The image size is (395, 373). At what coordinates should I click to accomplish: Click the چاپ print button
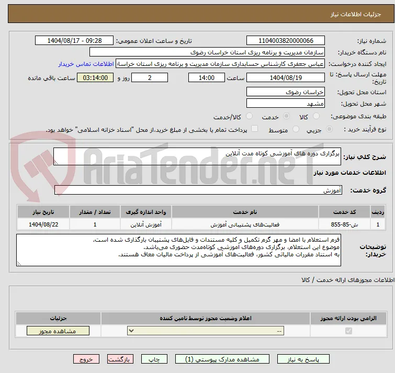154,359
